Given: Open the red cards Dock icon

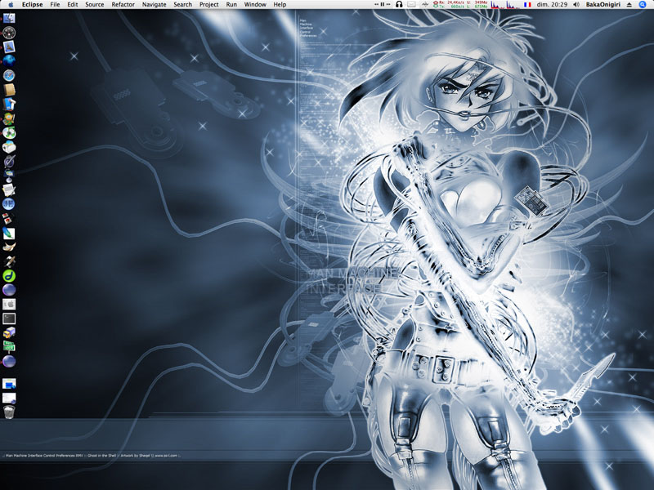Looking at the screenshot, I should pyautogui.click(x=9, y=218).
